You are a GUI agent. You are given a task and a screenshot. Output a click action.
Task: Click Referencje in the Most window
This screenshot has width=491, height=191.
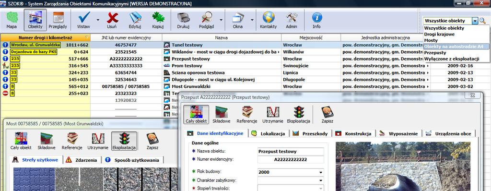(x=72, y=141)
